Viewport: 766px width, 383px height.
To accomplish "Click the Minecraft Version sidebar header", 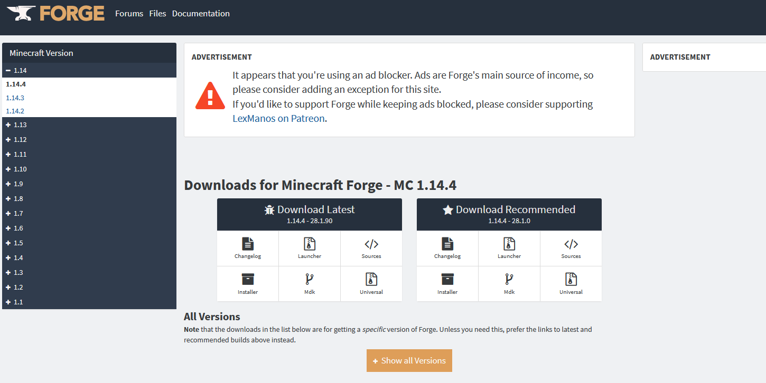I will [x=89, y=53].
